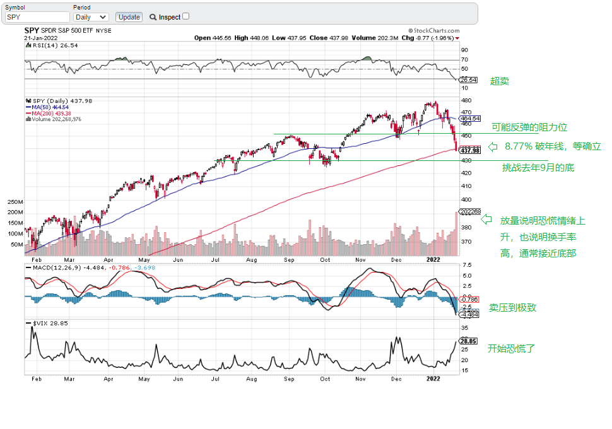Screen dimensions: 612x429
Task: Click the candlestick icon beside SPY (Daily)
Action: point(28,101)
